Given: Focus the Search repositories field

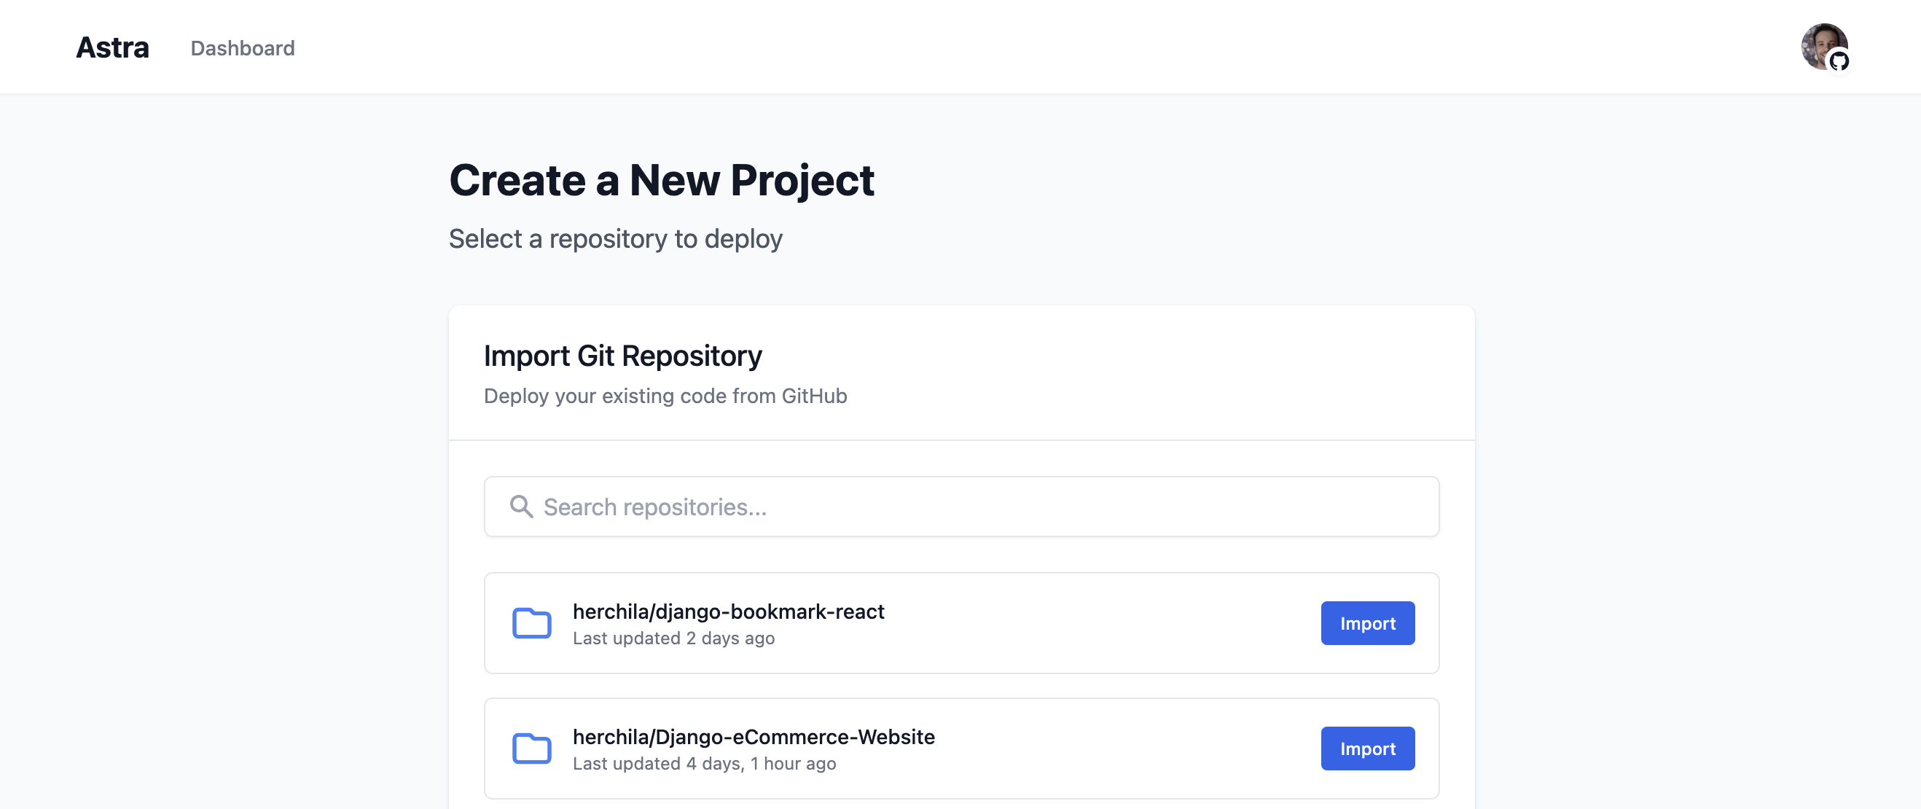Looking at the screenshot, I should click(x=961, y=507).
